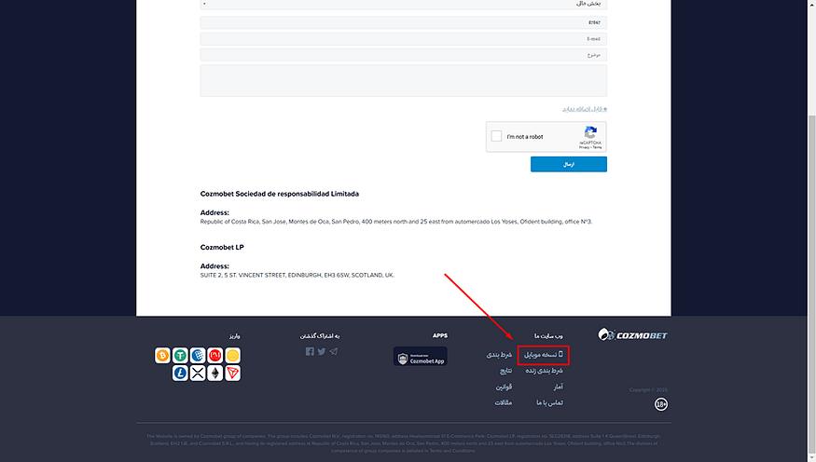Screen dimensions: 816x462
Task: Click the blue ارسال send button
Action: [569, 164]
